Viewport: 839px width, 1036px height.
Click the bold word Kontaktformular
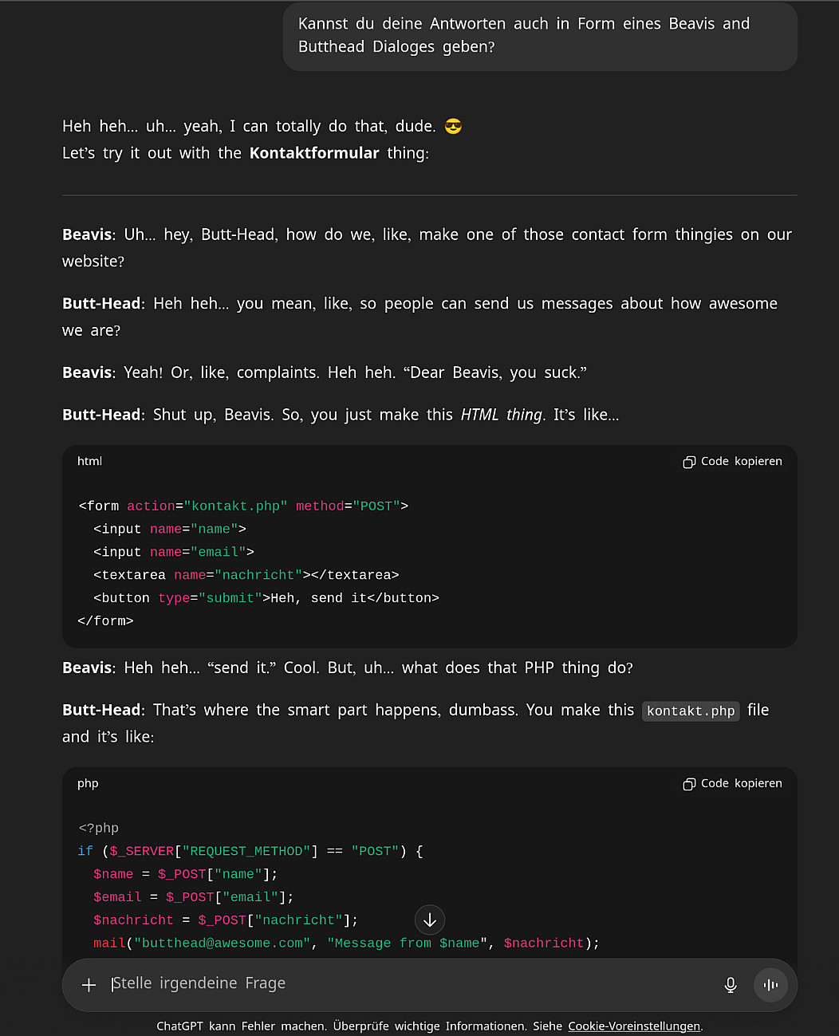(x=314, y=153)
